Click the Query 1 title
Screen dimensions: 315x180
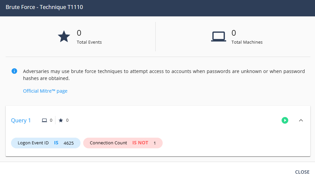click(x=21, y=120)
